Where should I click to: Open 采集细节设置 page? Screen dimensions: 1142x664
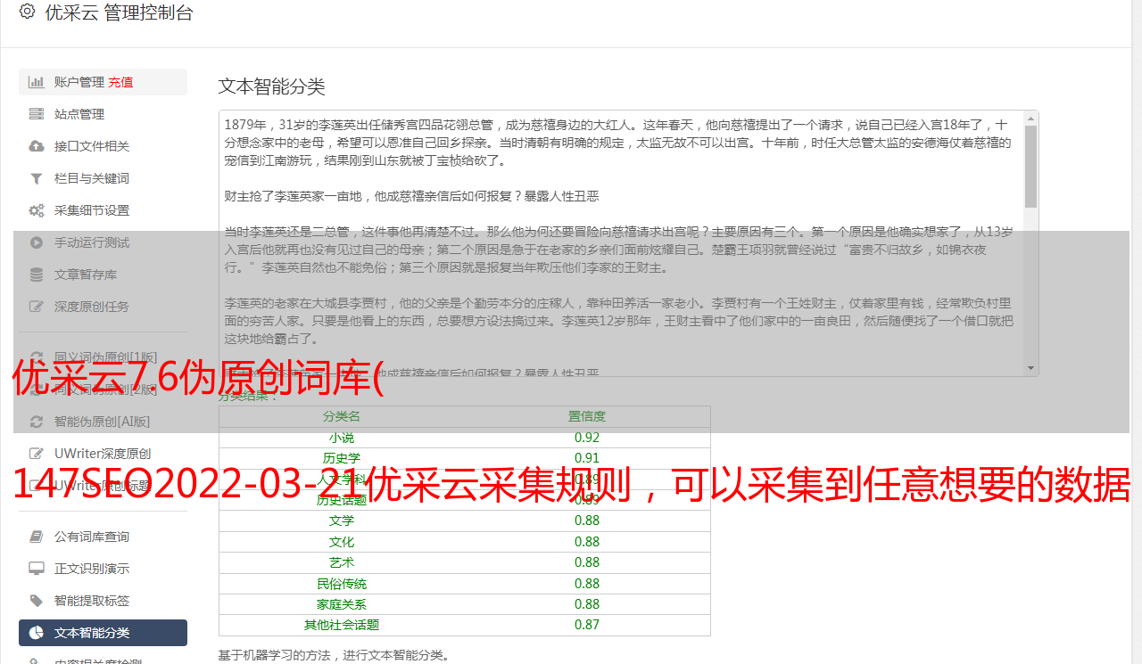[x=103, y=210]
